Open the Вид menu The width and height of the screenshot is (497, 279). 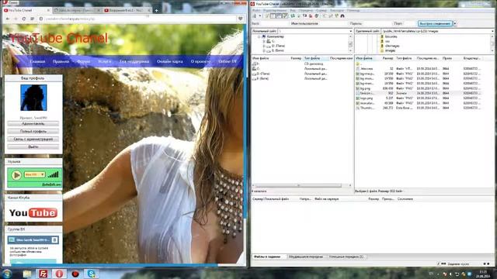(x=293, y=10)
